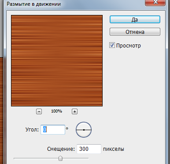Click the Размытие в движении title text
The width and height of the screenshot is (170, 164).
point(33,4)
